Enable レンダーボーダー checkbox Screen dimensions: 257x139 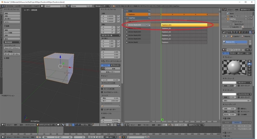102,109
